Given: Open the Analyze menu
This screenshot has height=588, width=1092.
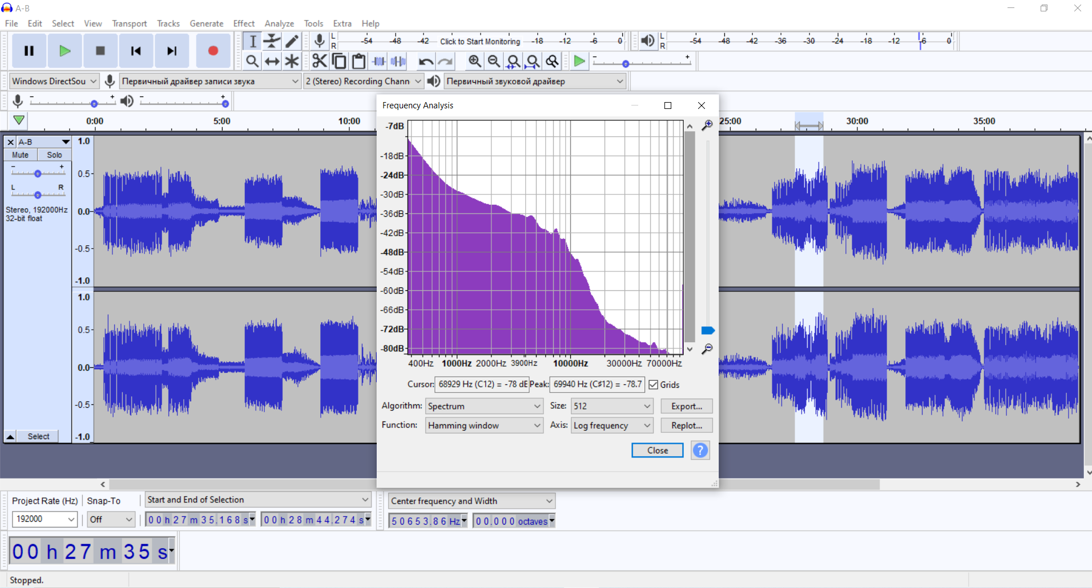Looking at the screenshot, I should 279,23.
